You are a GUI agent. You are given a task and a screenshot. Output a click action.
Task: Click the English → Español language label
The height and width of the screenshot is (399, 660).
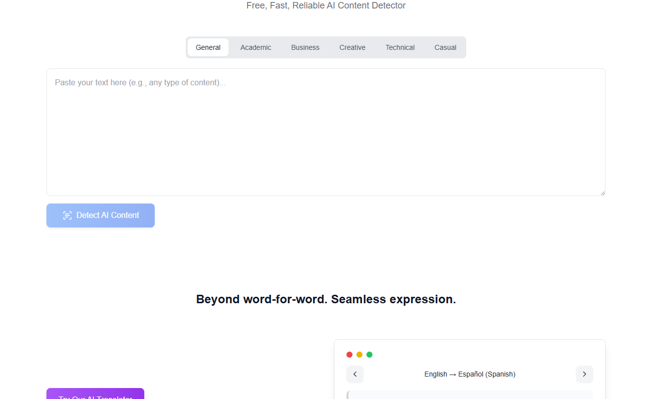click(x=470, y=374)
